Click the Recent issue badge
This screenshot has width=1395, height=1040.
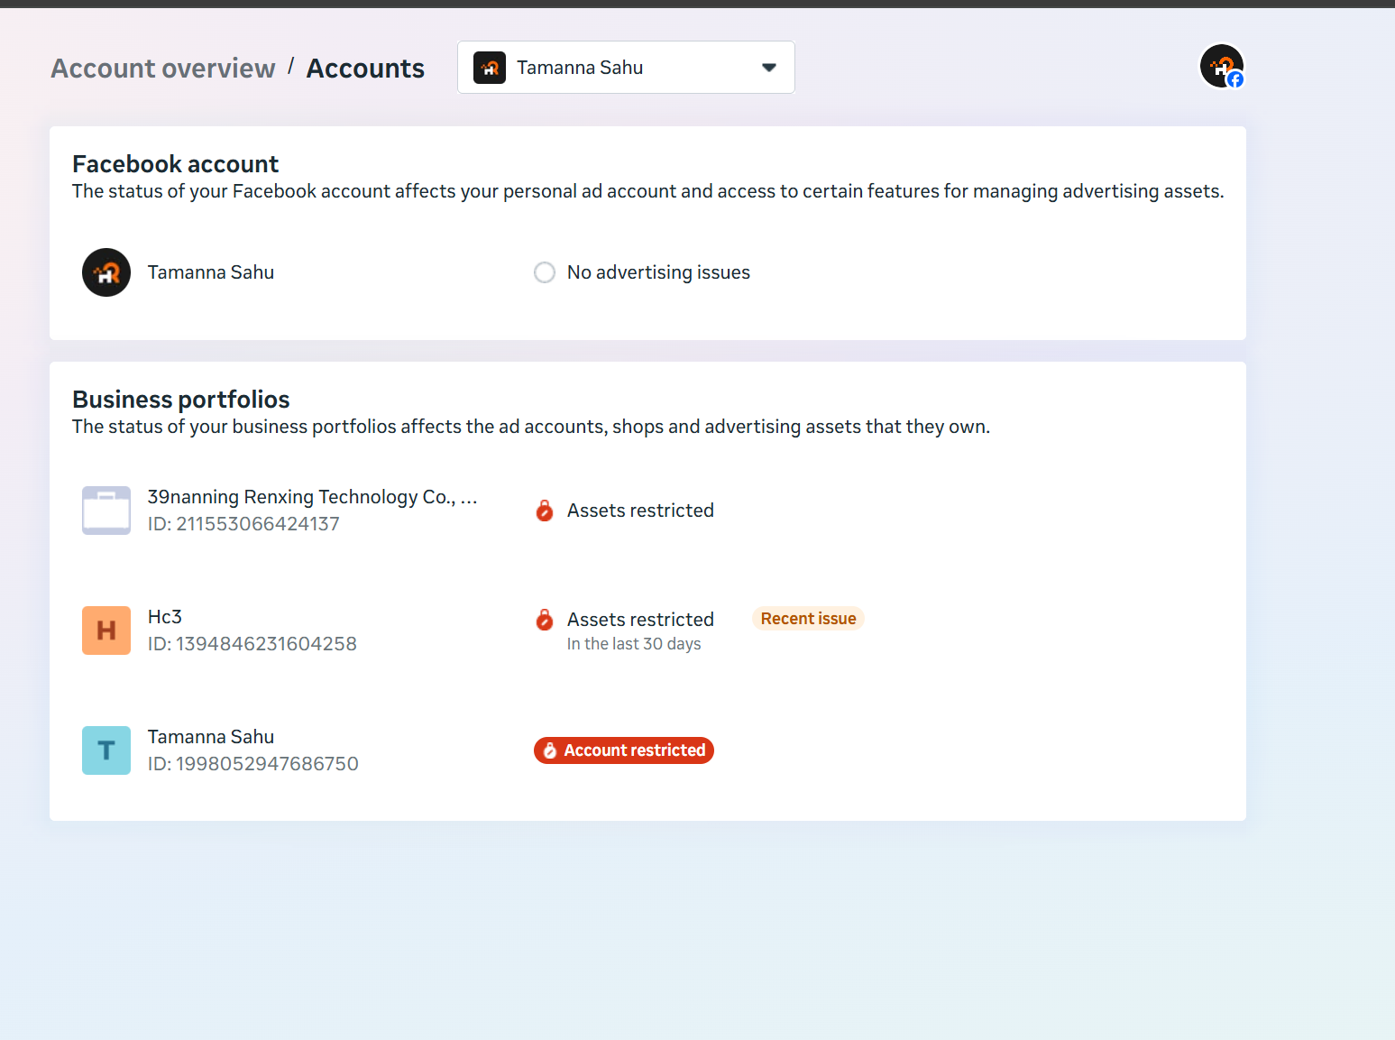(x=808, y=619)
